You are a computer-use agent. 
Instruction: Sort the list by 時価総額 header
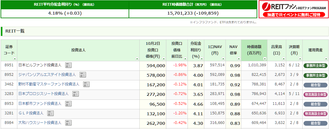tap(254, 50)
